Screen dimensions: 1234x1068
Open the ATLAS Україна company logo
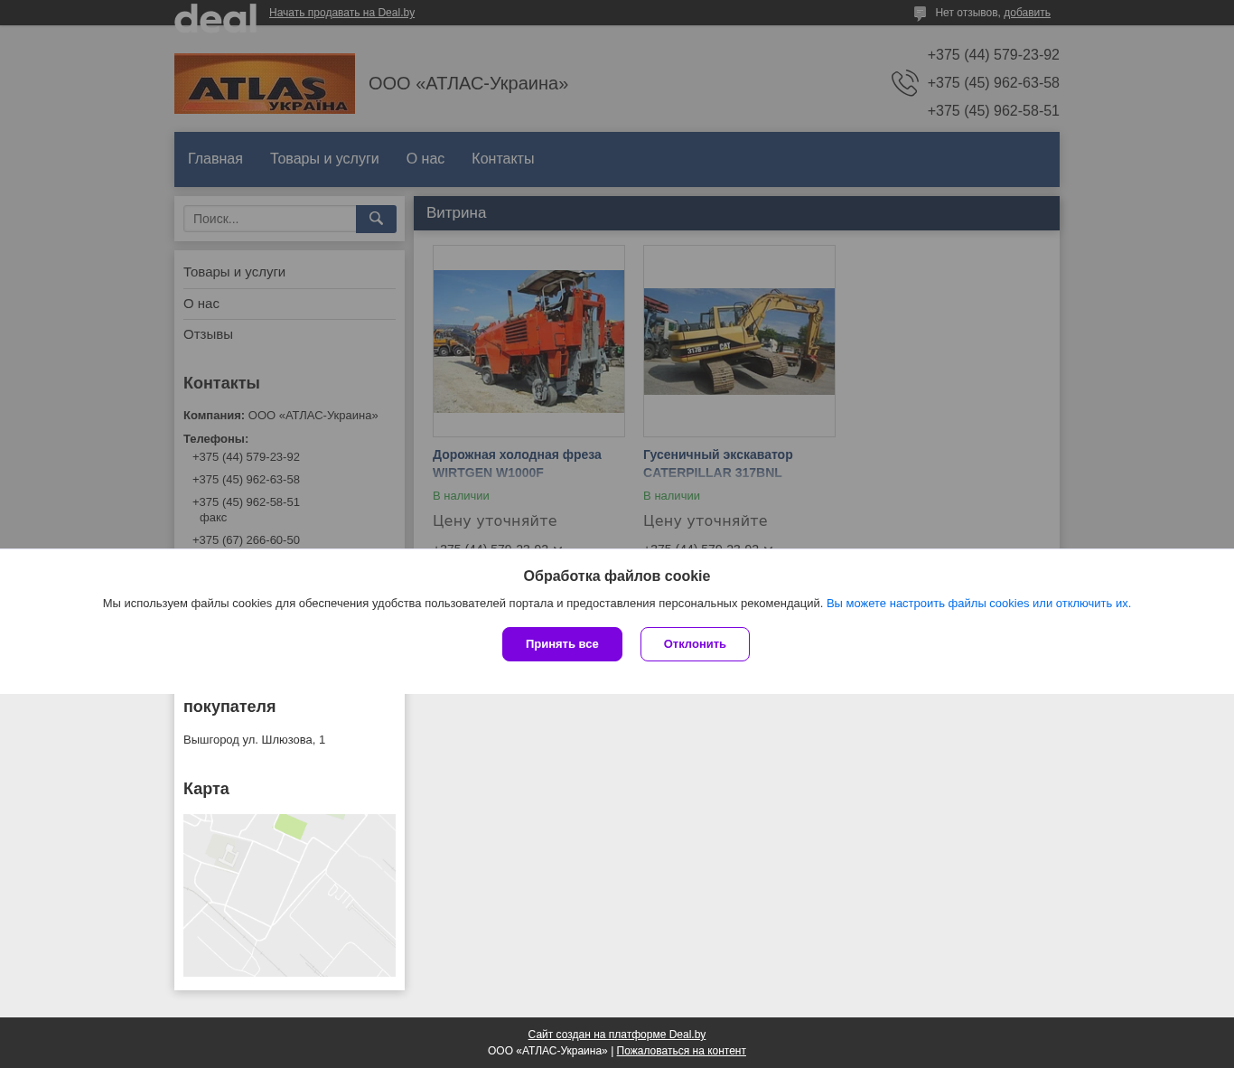pyautogui.click(x=265, y=83)
